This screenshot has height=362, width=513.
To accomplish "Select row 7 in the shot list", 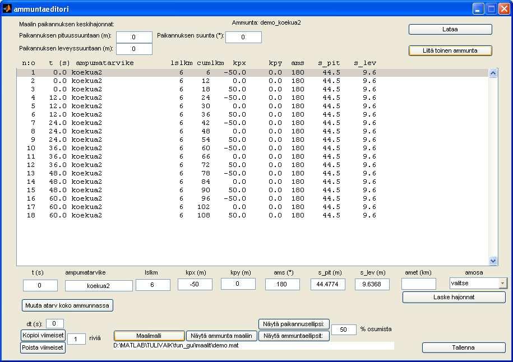I will coord(252,123).
